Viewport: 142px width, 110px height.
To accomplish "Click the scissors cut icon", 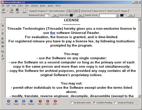I will click(3, 55).
